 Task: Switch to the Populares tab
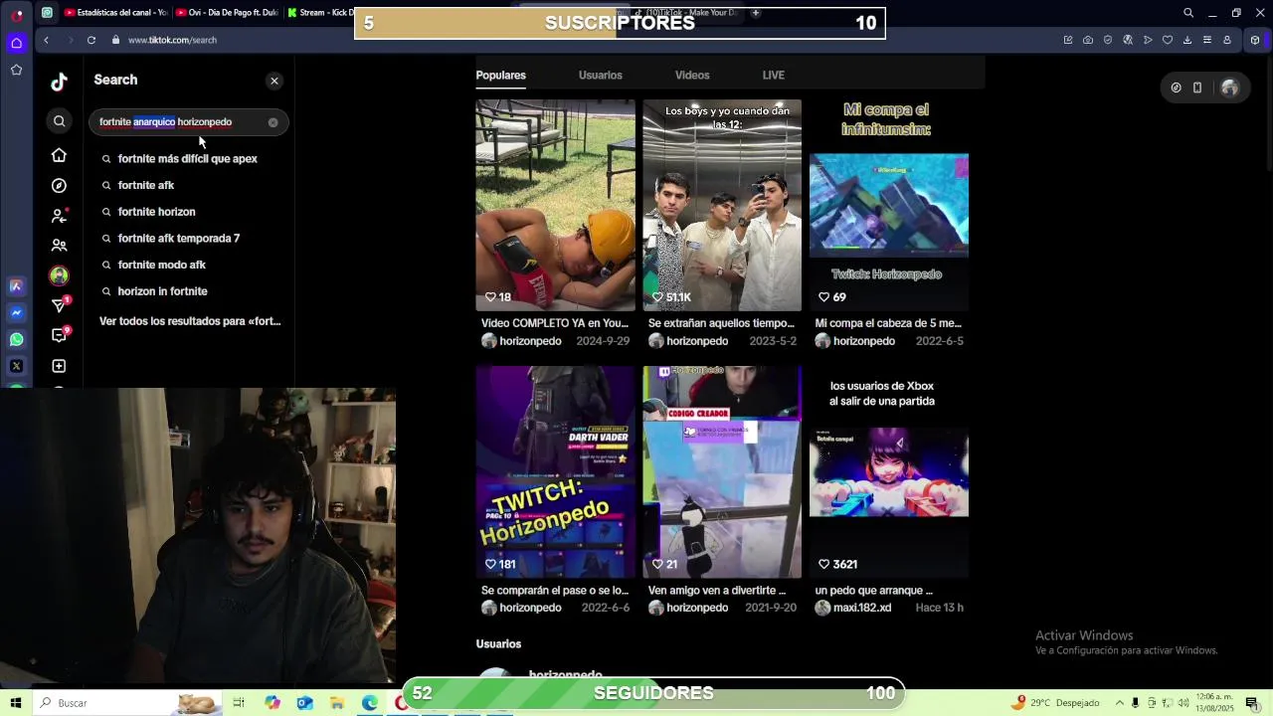point(500,76)
